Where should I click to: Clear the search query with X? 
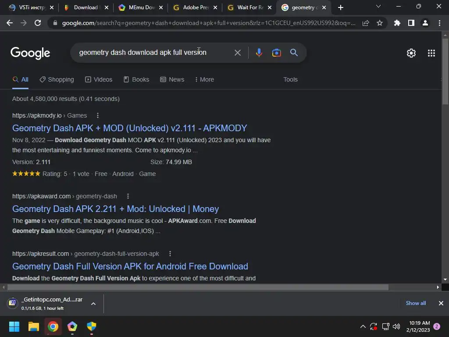(x=237, y=53)
